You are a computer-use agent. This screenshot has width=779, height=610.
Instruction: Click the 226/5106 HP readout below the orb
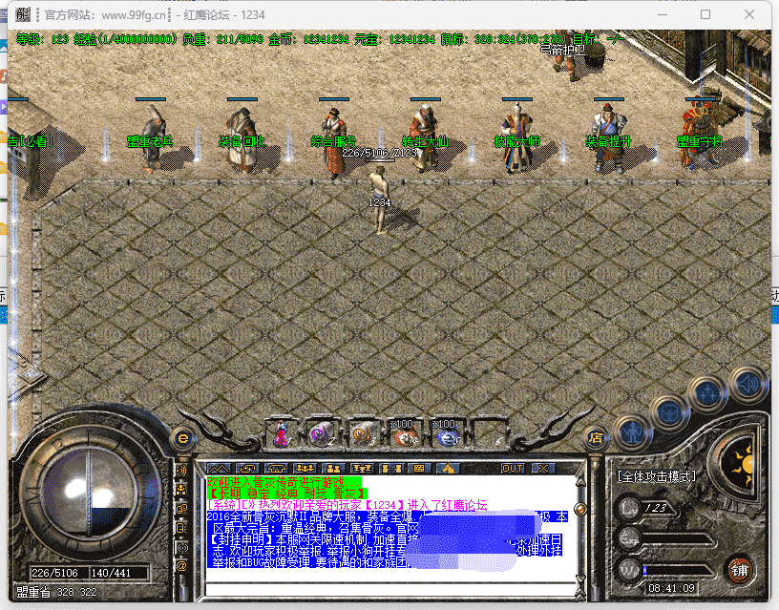point(54,573)
